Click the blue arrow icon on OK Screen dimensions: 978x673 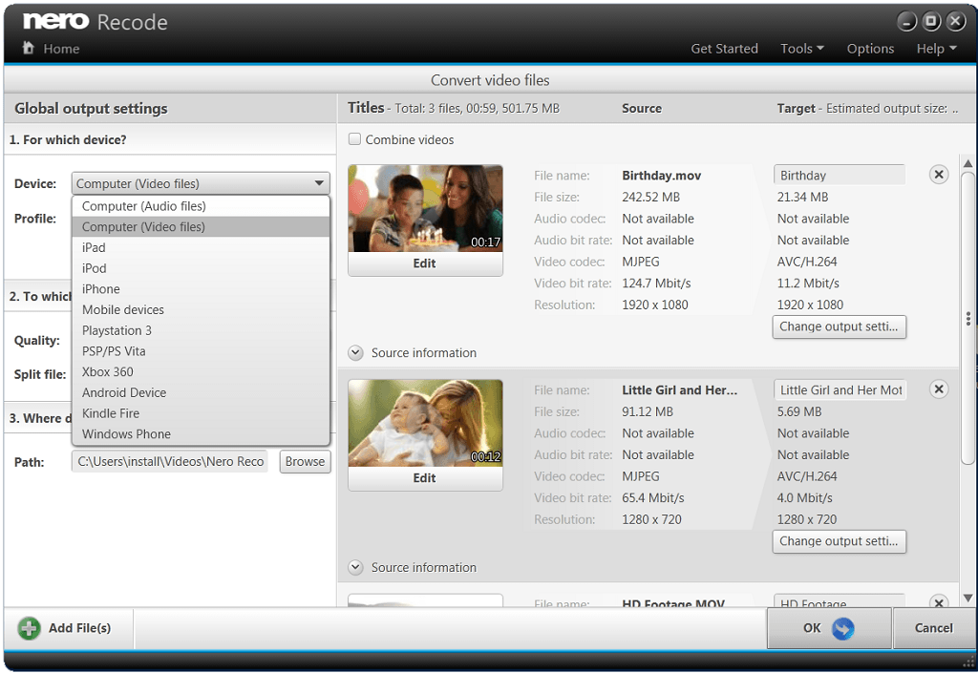coord(842,628)
